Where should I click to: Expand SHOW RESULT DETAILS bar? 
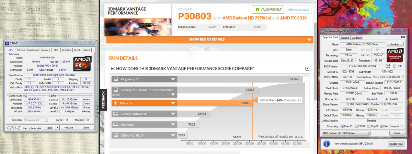(210, 40)
